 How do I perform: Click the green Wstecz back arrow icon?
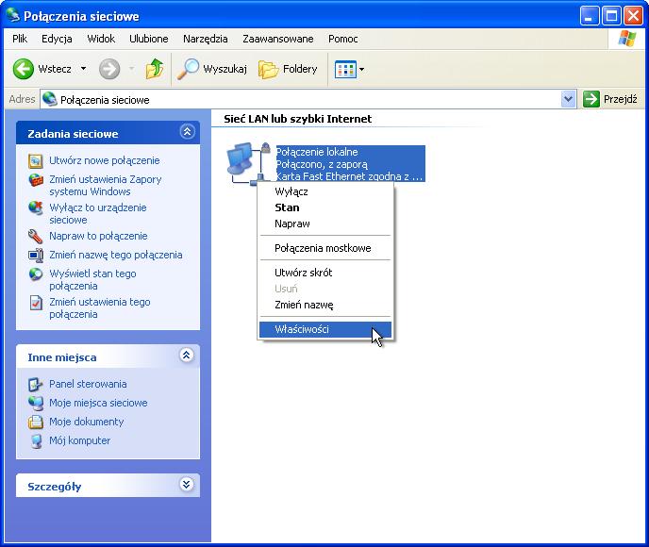pos(24,69)
